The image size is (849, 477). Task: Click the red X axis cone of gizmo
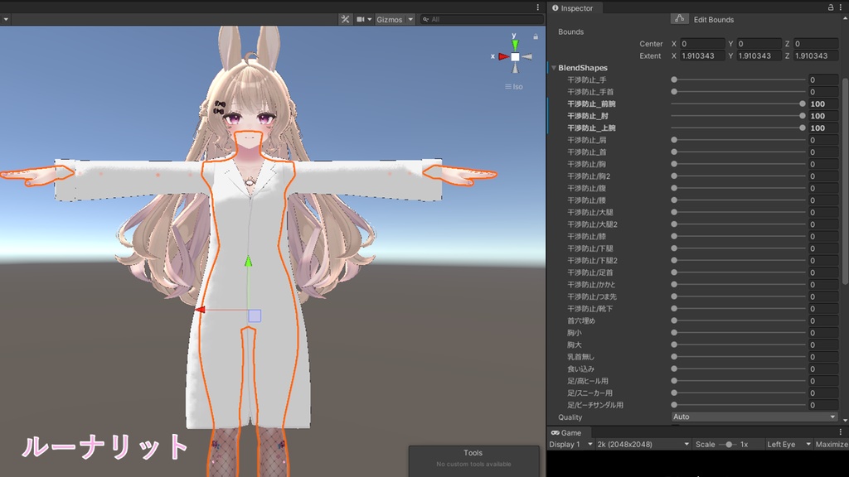pos(504,56)
